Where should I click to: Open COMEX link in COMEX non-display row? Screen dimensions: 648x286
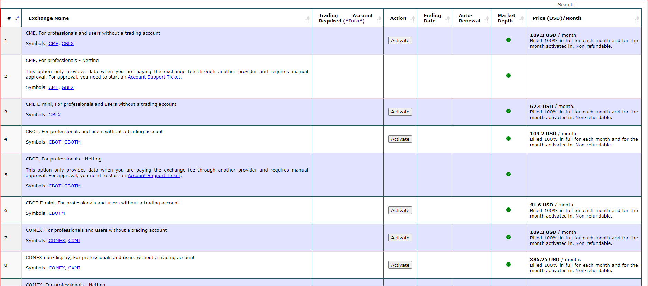[x=57, y=268]
